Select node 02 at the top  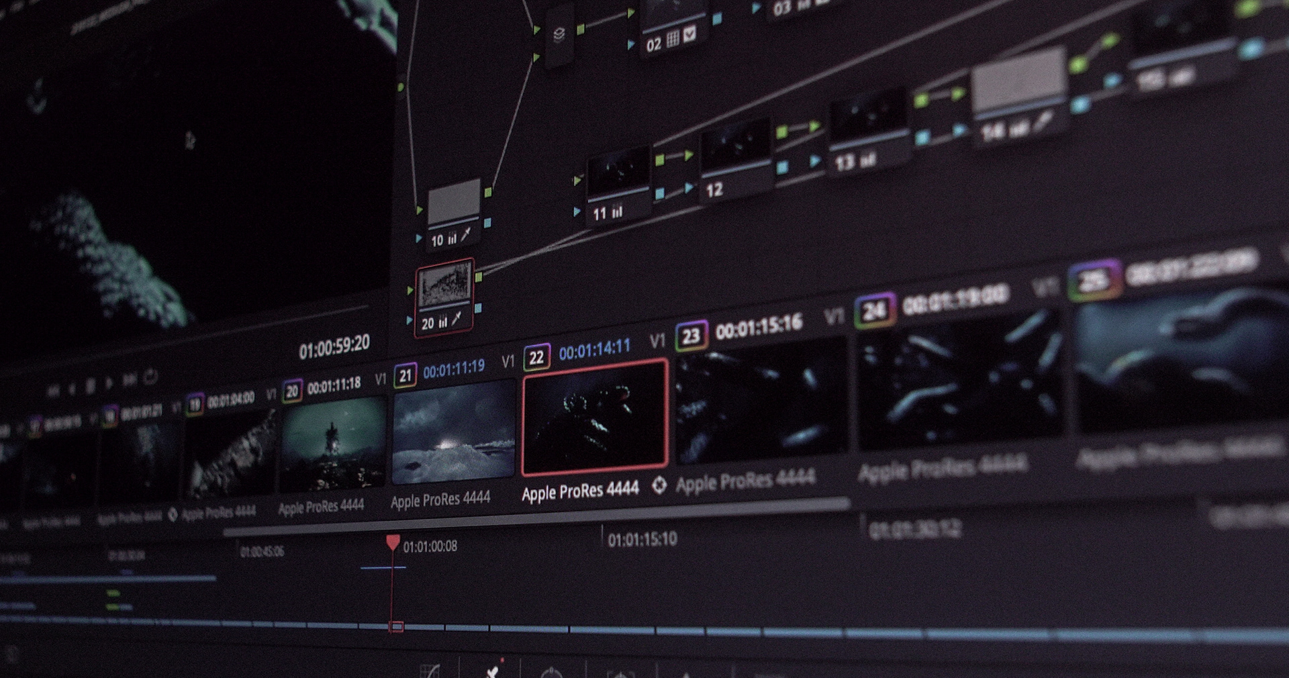674,27
